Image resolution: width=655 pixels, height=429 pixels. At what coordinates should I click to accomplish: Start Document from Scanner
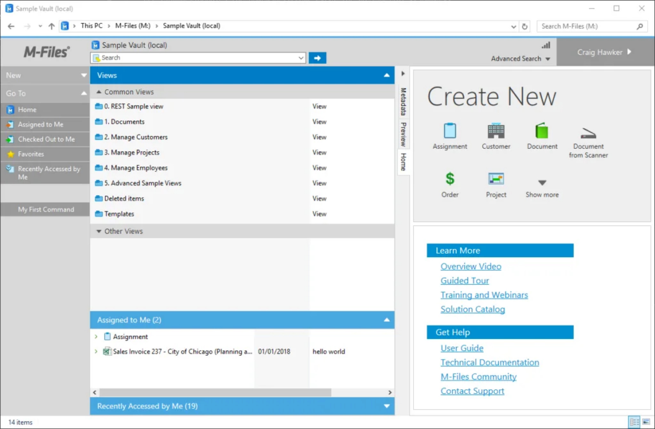(x=588, y=133)
